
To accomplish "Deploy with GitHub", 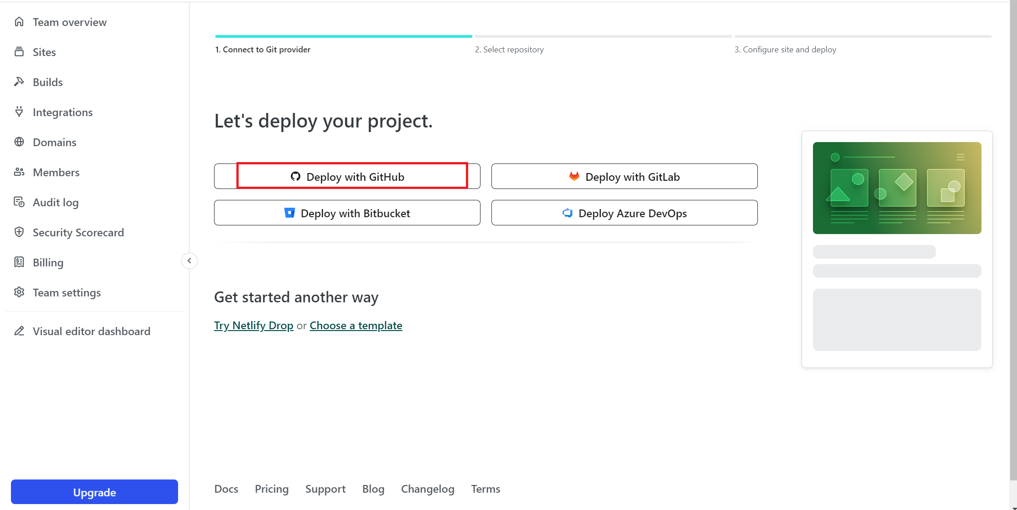I will [x=347, y=177].
